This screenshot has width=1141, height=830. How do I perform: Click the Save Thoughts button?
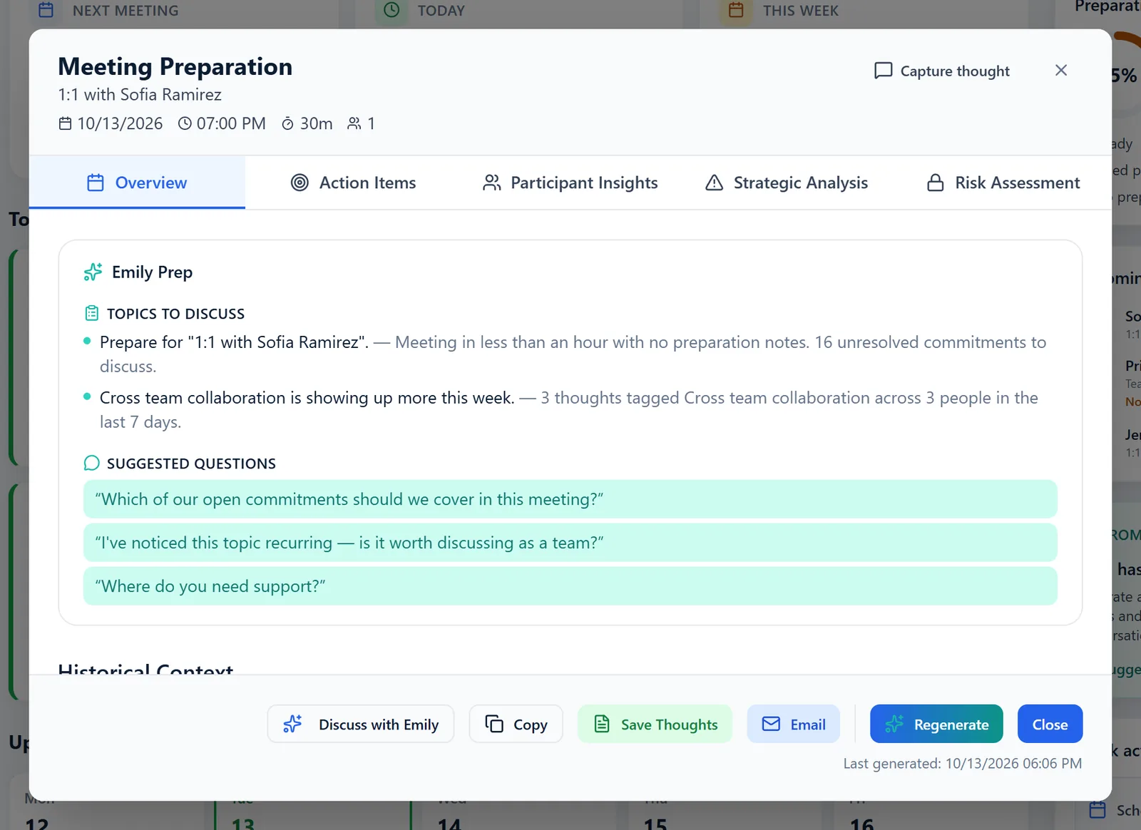pos(655,724)
